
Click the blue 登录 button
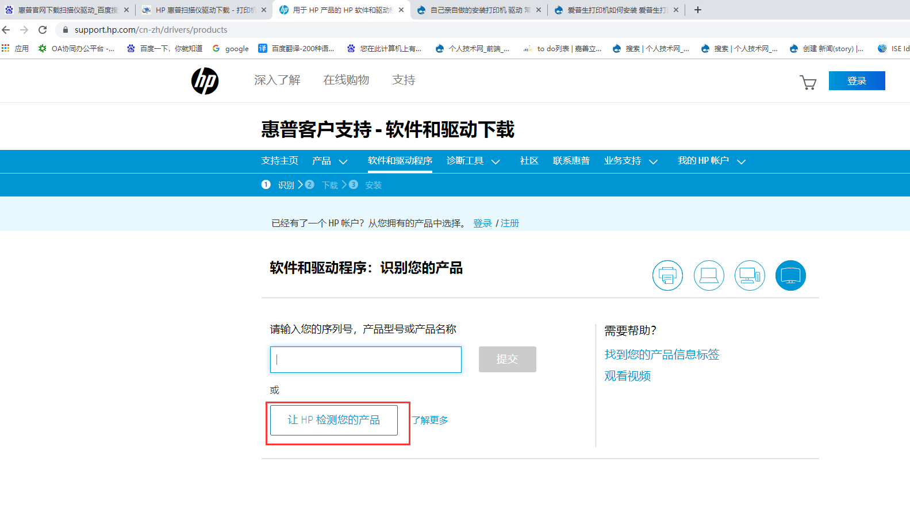[x=857, y=81]
